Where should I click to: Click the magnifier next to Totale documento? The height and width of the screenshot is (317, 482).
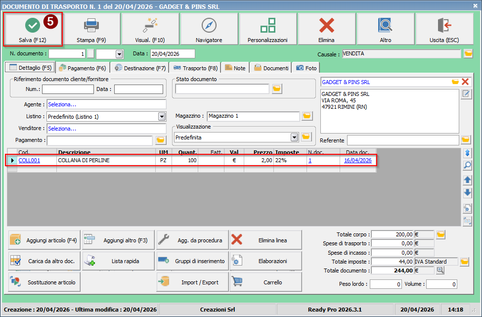coord(440,270)
